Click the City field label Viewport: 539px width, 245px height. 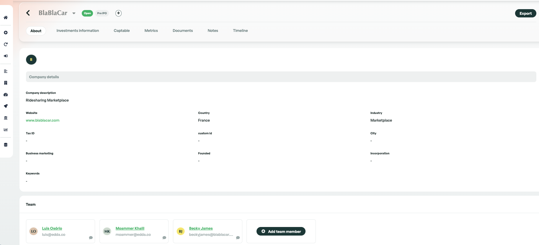pyautogui.click(x=373, y=133)
